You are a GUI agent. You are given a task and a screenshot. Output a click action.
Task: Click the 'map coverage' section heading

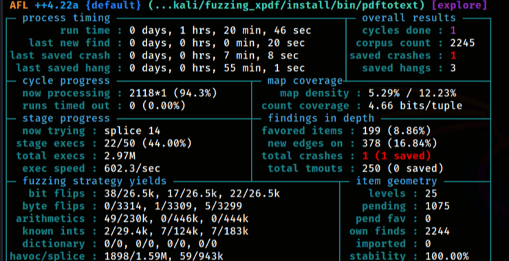tap(305, 81)
